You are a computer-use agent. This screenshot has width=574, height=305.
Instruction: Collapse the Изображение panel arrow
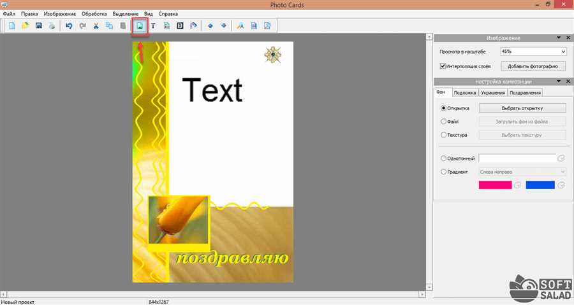click(x=559, y=38)
